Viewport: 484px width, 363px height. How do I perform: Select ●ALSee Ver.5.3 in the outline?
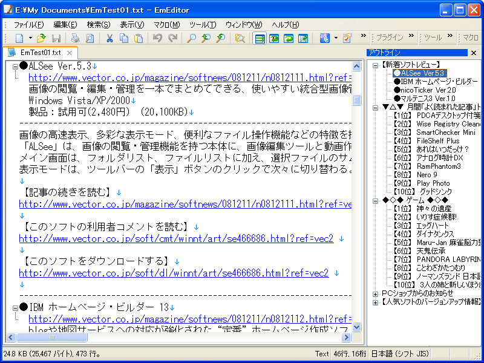coord(419,73)
